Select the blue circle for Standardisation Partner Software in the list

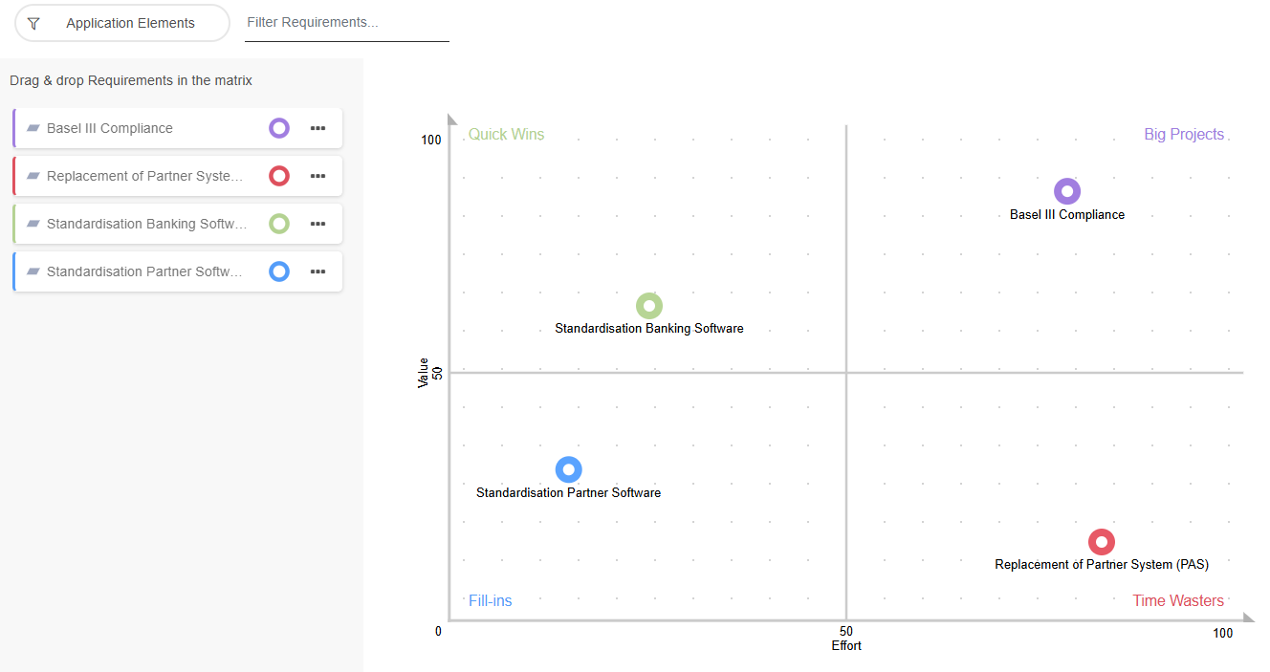pyautogui.click(x=279, y=271)
